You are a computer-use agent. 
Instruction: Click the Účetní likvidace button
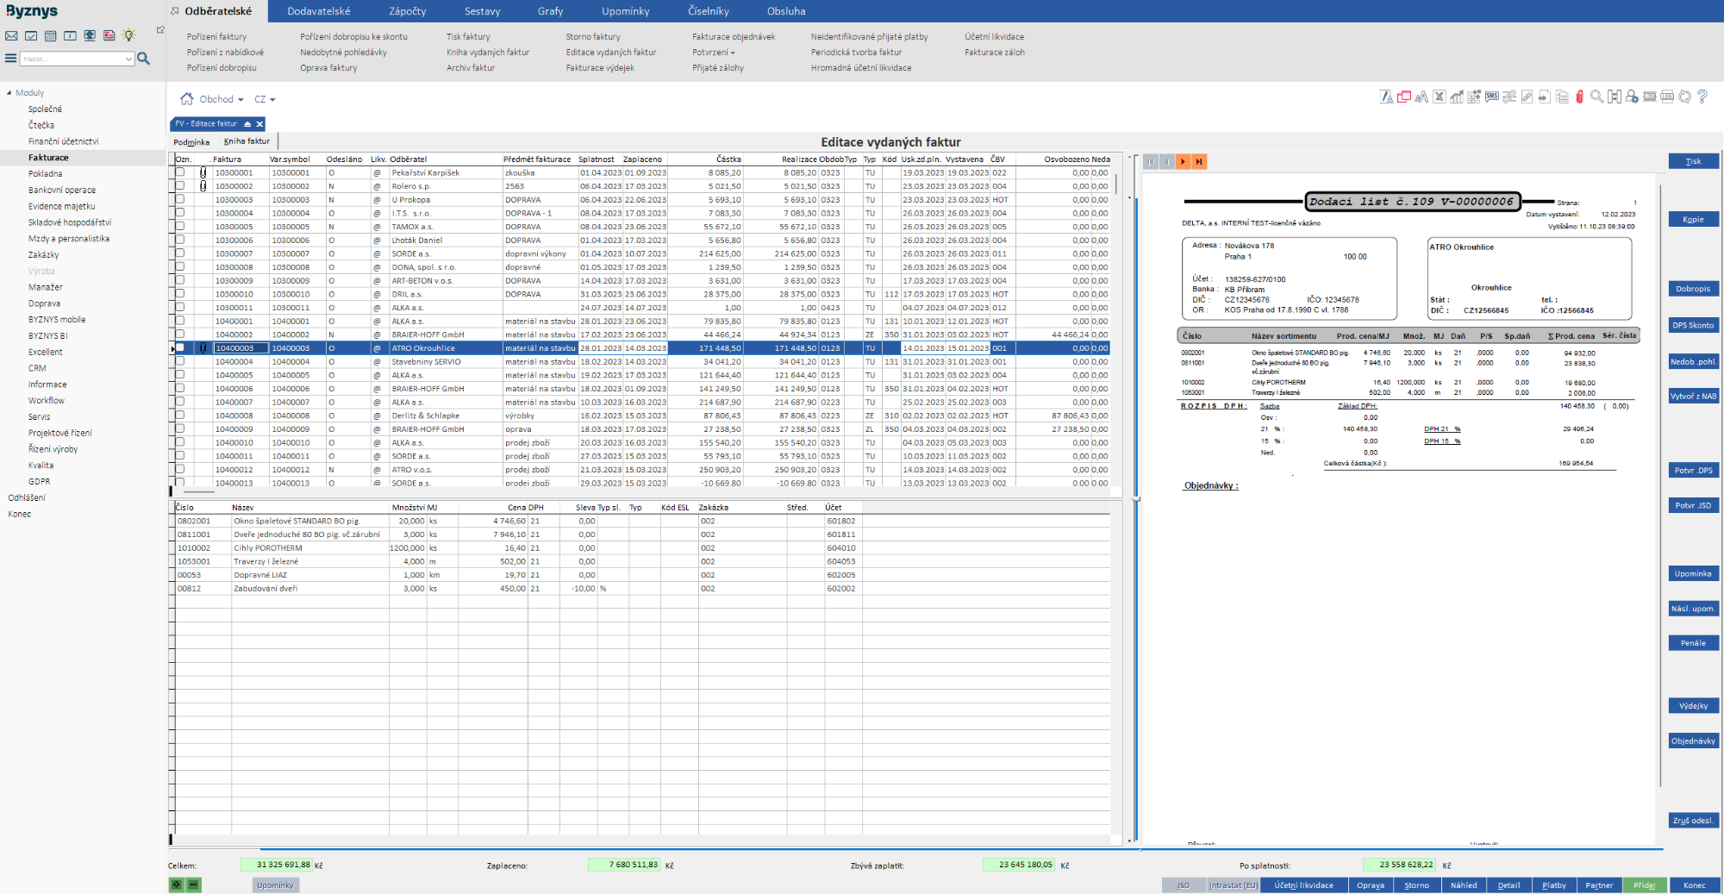[x=1303, y=885]
